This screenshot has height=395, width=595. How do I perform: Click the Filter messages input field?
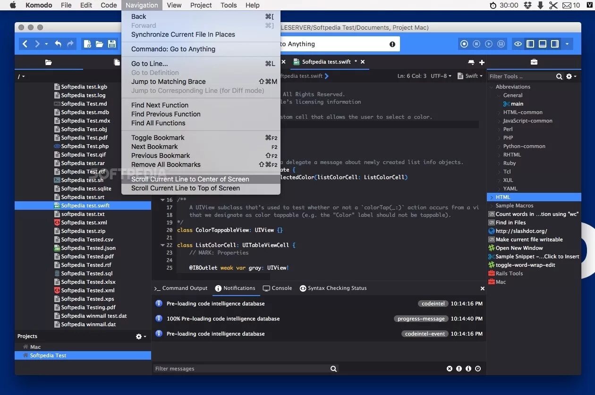pos(241,369)
